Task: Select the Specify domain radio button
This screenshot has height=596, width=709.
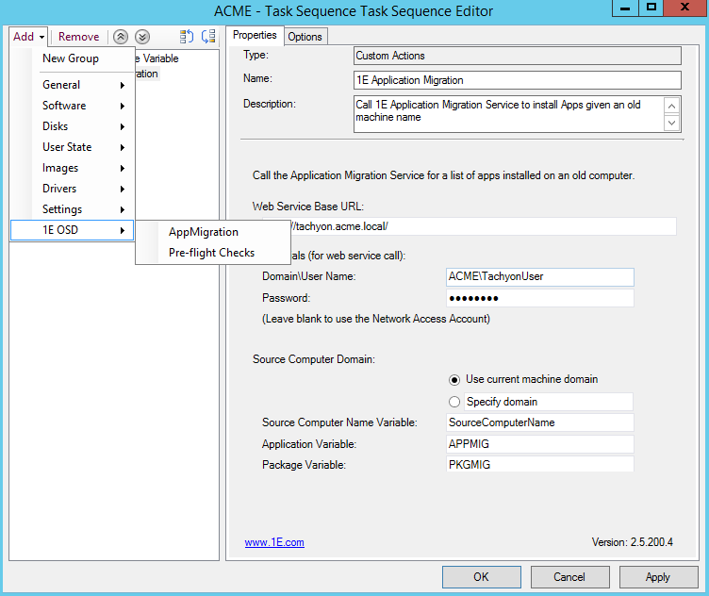Action: pyautogui.click(x=455, y=402)
